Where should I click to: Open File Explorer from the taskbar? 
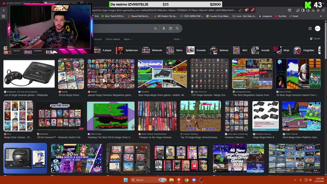(x=171, y=180)
